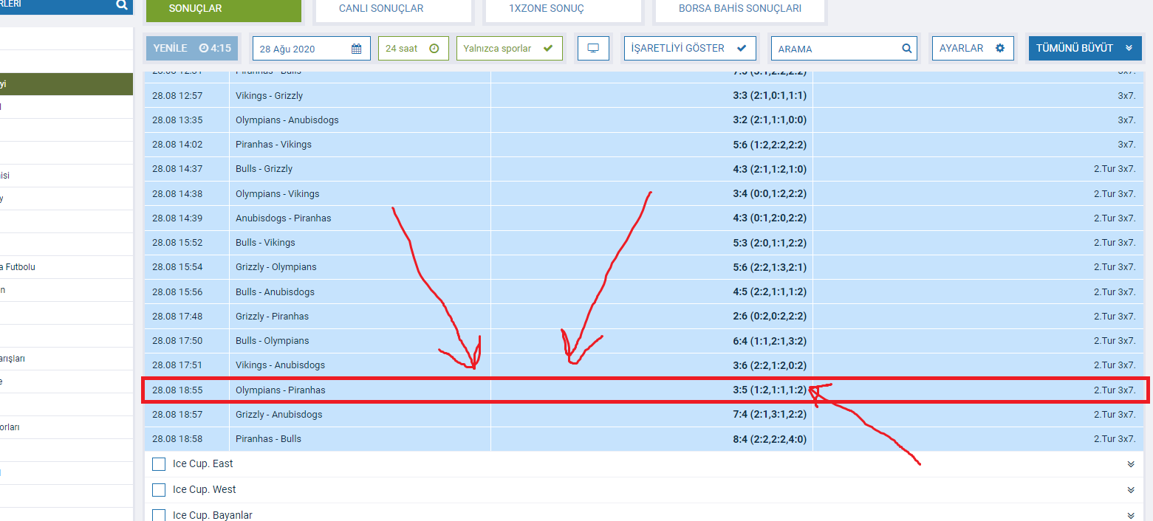Click the Vikings - Anubisdogs match name
This screenshot has height=521, width=1153.
click(x=280, y=365)
